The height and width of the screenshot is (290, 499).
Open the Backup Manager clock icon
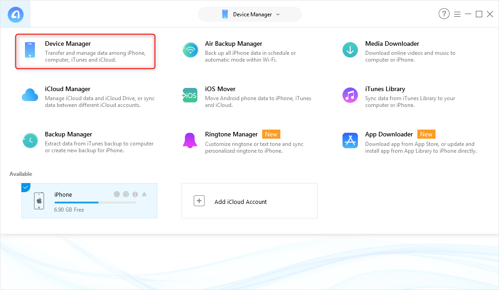pos(30,140)
